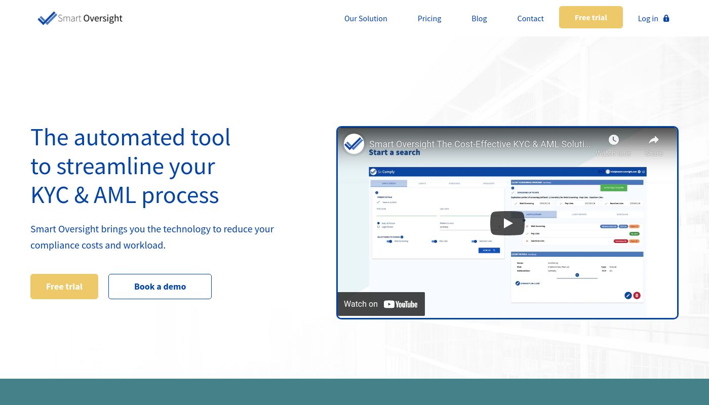Image resolution: width=709 pixels, height=405 pixels.
Task: Click the Watch later clock icon
Action: [613, 140]
